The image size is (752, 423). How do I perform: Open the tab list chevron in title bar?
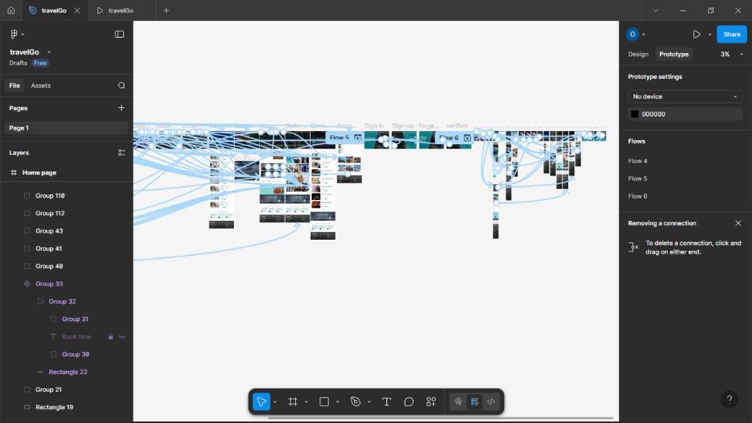(656, 10)
